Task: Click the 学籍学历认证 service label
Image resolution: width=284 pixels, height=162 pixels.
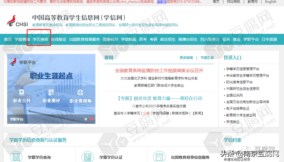Action: (x=111, y=157)
